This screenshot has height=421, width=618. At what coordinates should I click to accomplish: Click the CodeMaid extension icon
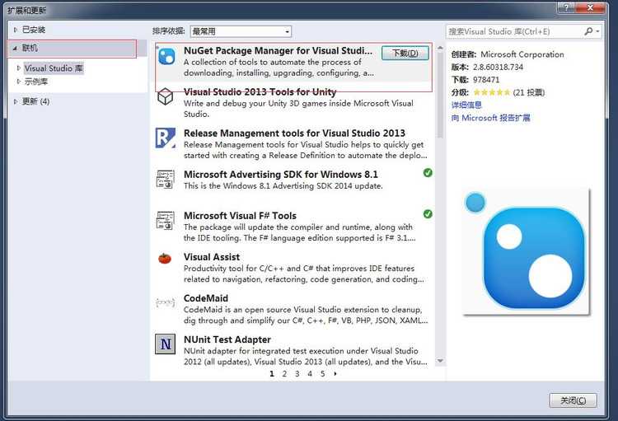(x=165, y=302)
